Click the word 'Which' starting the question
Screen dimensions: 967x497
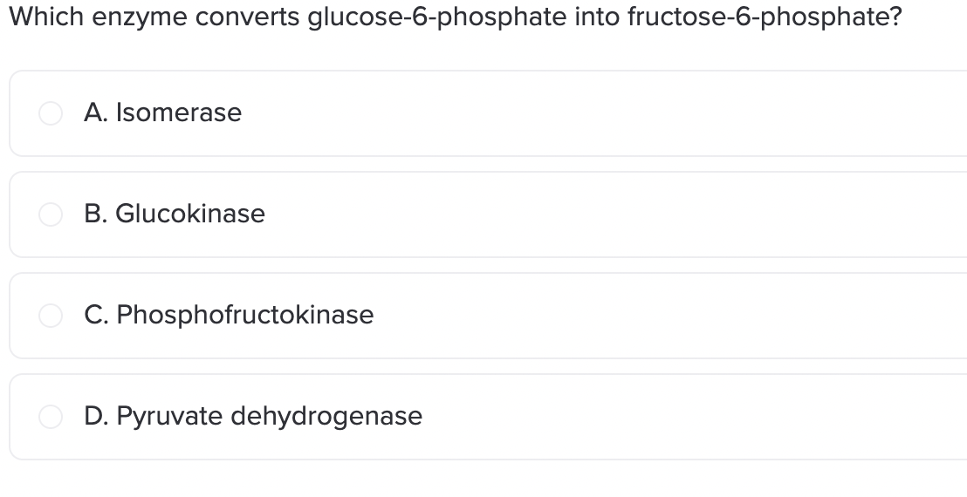tap(46, 17)
